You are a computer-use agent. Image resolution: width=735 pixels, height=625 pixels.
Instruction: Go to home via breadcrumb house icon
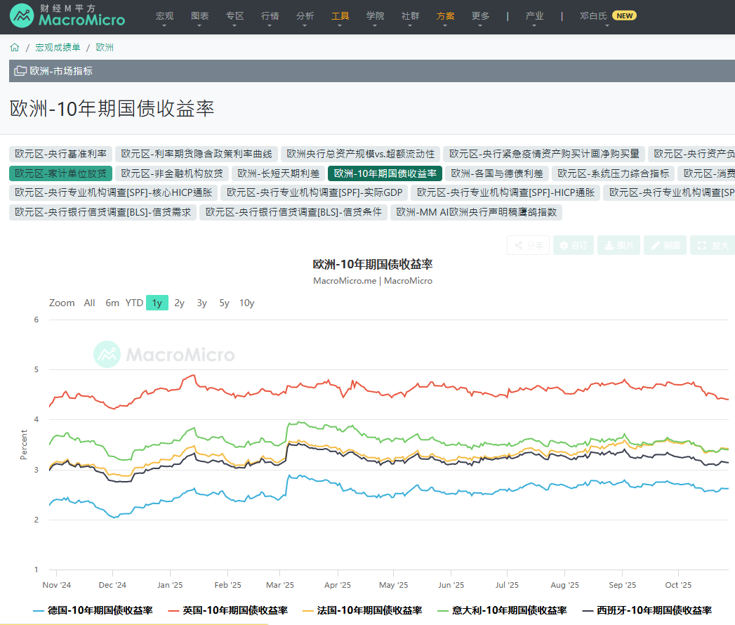pyautogui.click(x=15, y=48)
